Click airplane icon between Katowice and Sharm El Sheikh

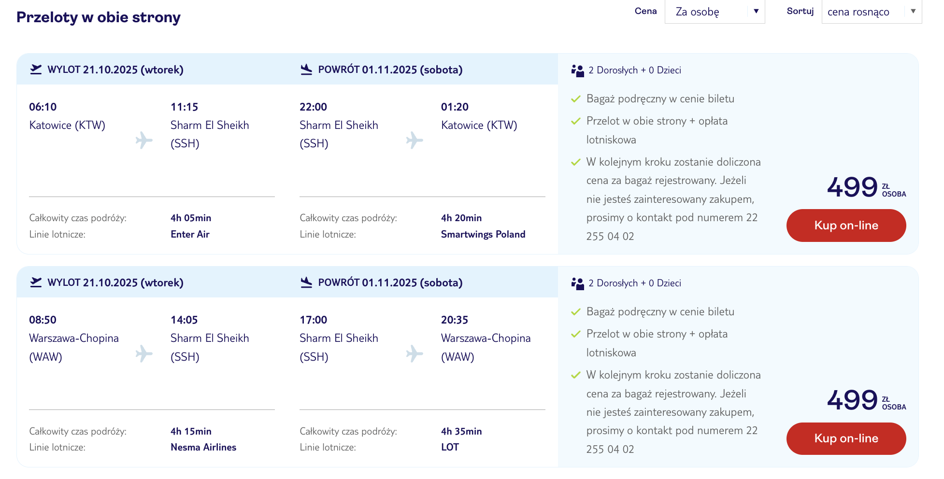pyautogui.click(x=144, y=140)
